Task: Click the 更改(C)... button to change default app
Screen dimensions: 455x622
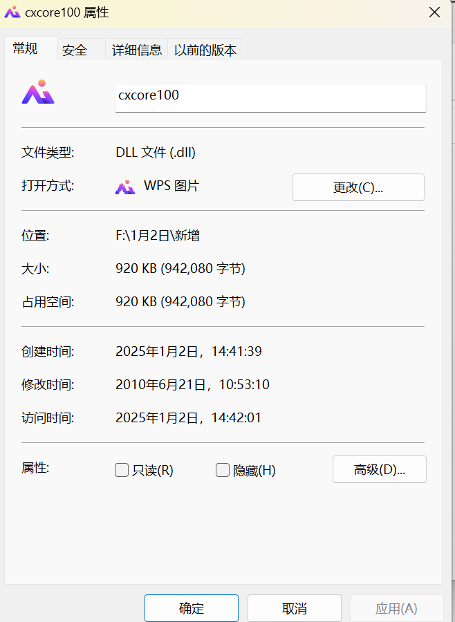Action: tap(358, 187)
